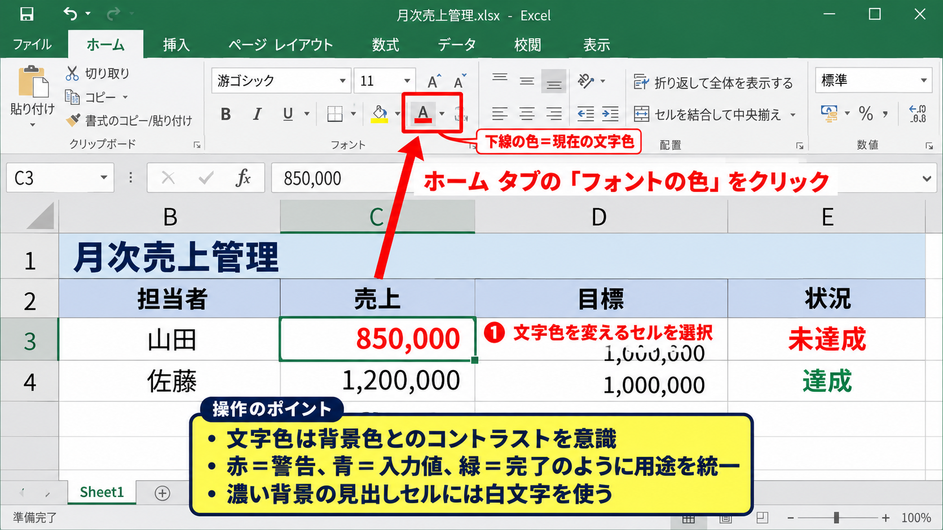943x530 pixels.
Task: Open 数値 number dialog launcher
Action: 929,146
